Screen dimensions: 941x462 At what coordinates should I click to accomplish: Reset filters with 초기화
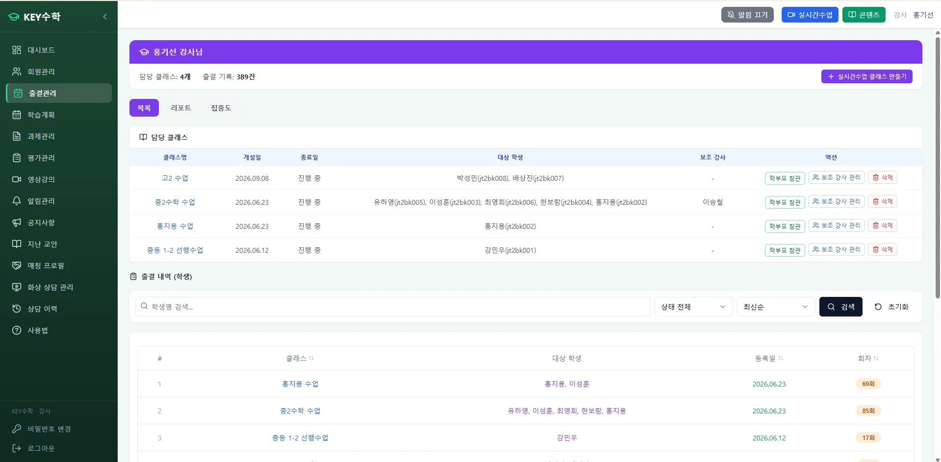point(891,307)
